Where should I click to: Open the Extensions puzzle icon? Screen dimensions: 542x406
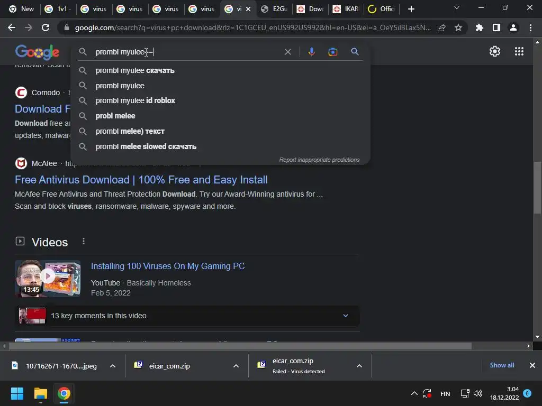click(x=479, y=27)
